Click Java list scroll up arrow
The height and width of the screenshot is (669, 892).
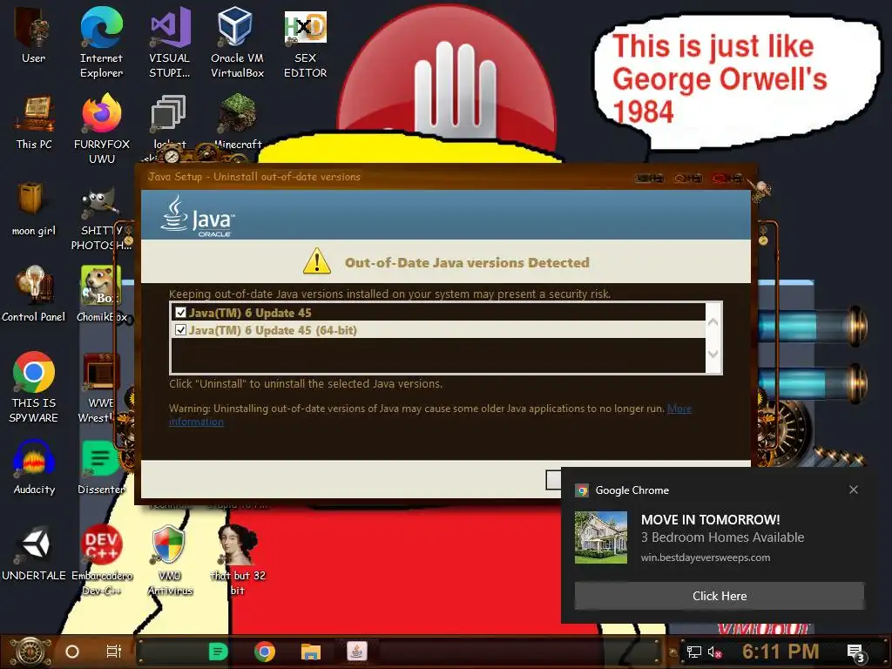[x=713, y=322]
